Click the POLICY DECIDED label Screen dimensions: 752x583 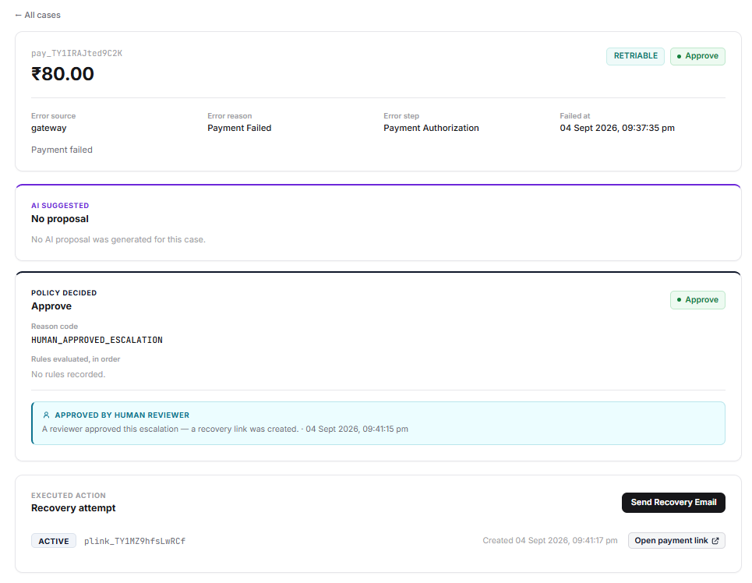tap(64, 293)
